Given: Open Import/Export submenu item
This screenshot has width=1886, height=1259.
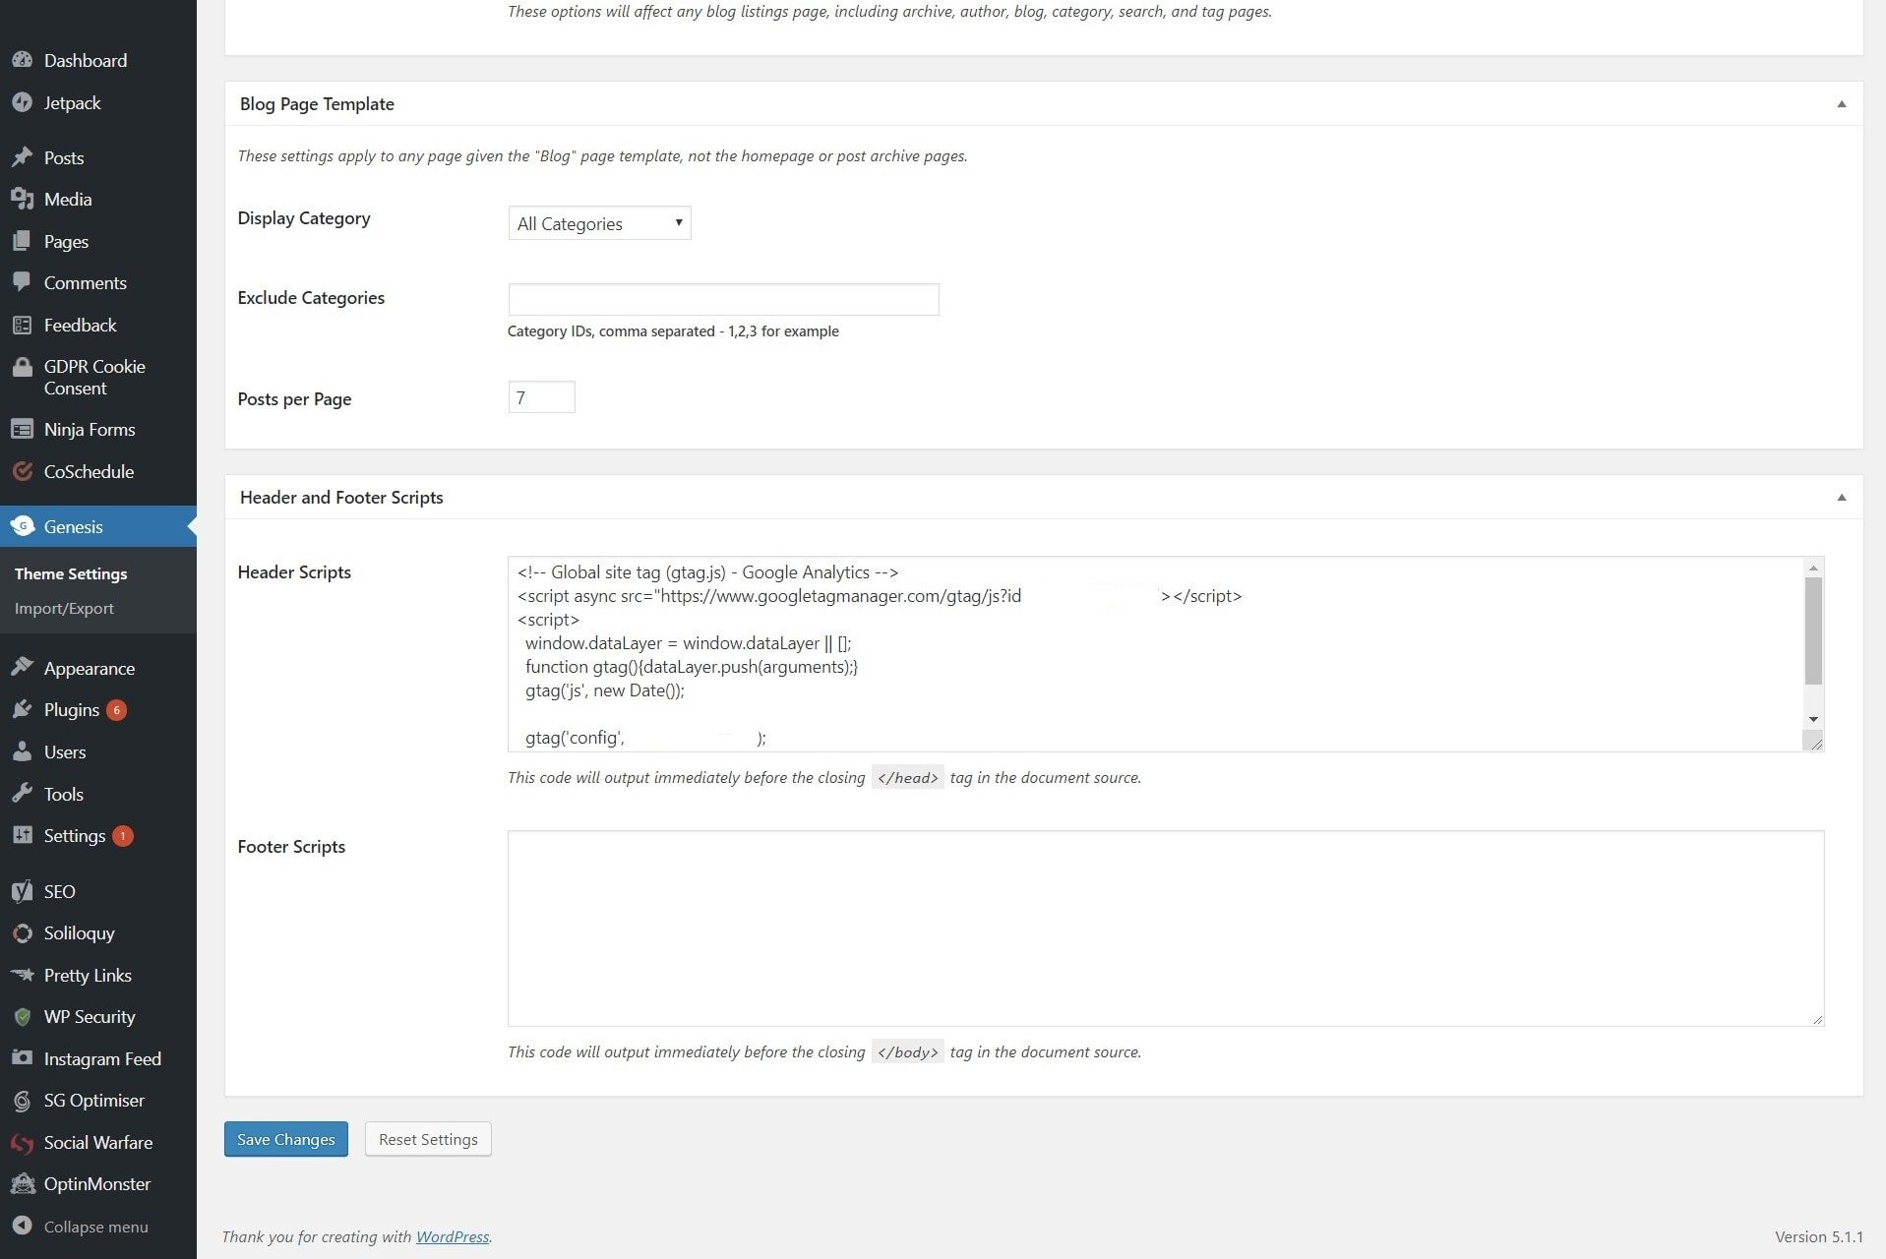Looking at the screenshot, I should point(64,608).
